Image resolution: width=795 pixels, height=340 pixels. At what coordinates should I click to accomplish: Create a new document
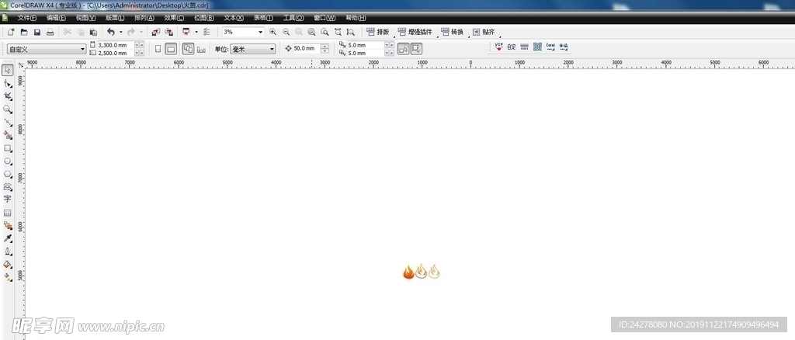pos(11,32)
